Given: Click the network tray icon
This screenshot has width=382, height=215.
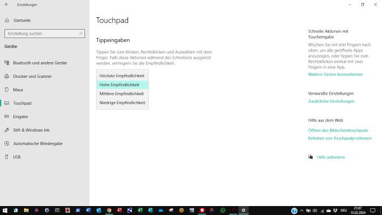Looking at the screenshot, I should click(x=322, y=211).
